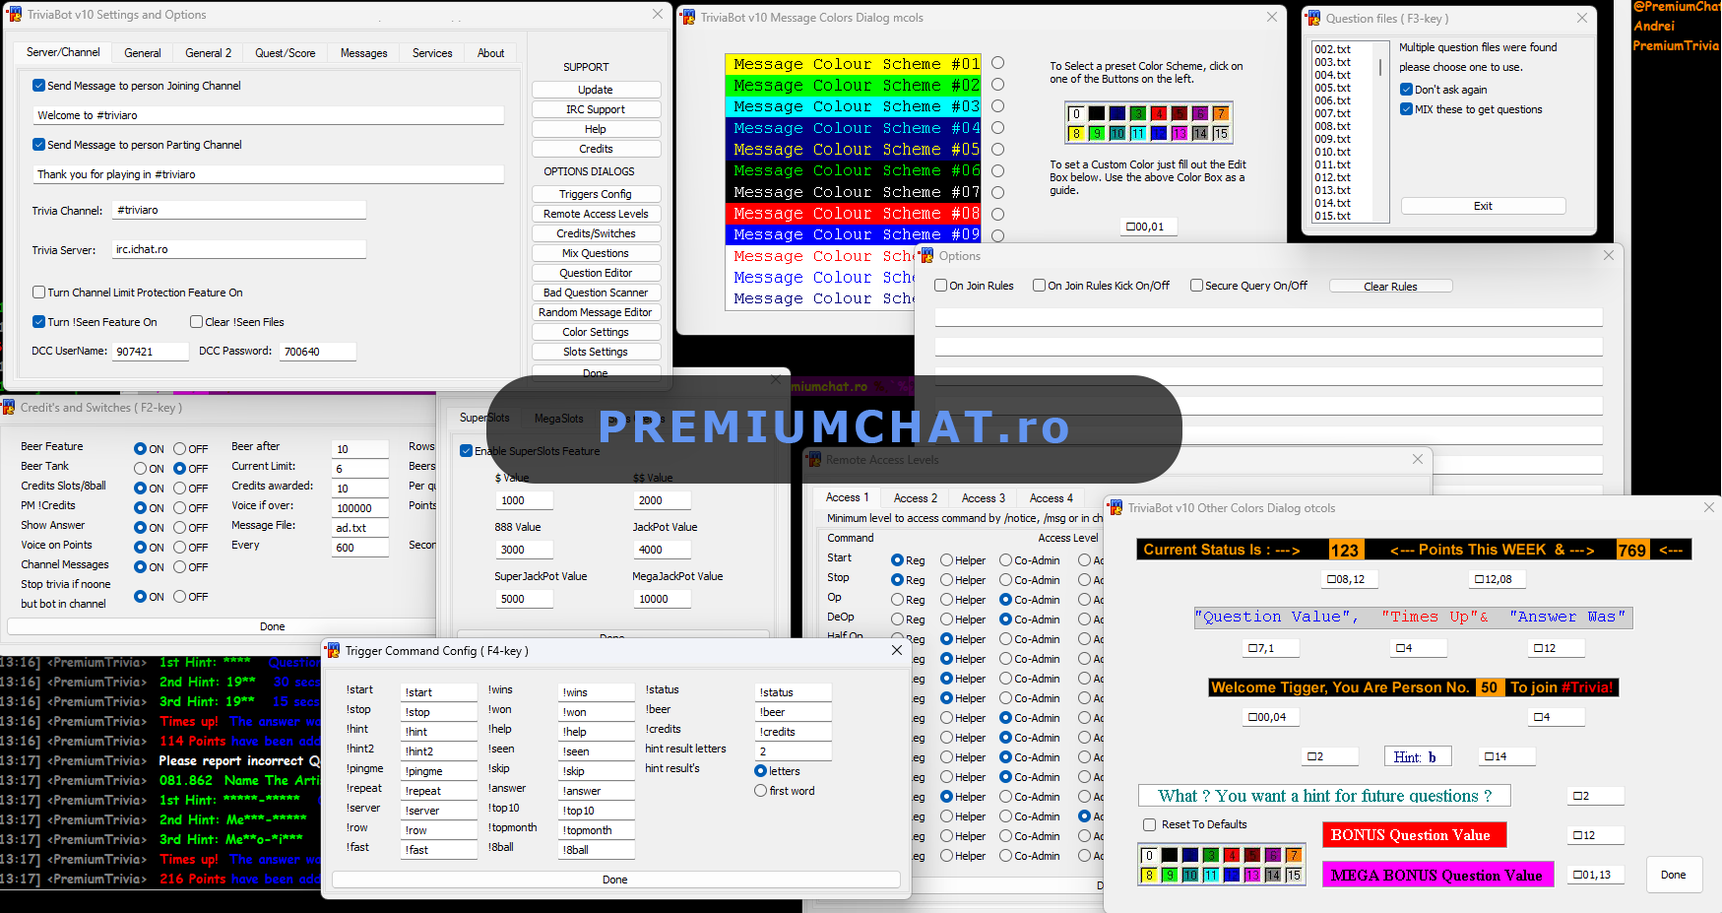
Task: Edit the 00,01 custom color box
Action: (1149, 227)
